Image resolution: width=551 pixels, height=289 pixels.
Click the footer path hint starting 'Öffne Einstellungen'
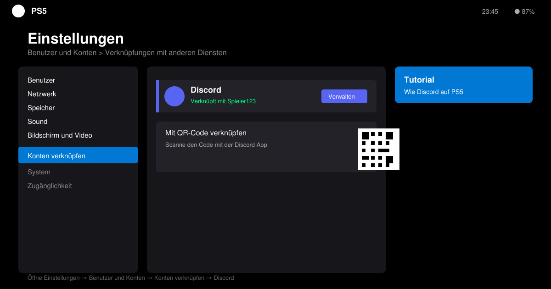(x=131, y=278)
